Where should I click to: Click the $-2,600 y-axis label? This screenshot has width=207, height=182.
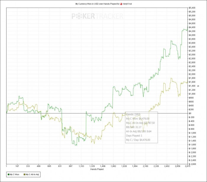point(192,164)
